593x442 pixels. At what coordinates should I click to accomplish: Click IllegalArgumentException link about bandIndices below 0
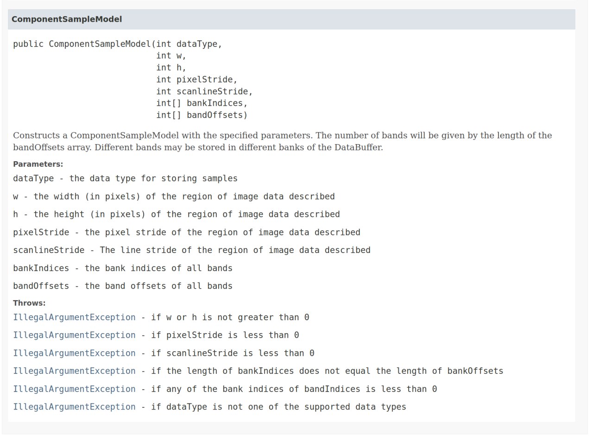[74, 389]
